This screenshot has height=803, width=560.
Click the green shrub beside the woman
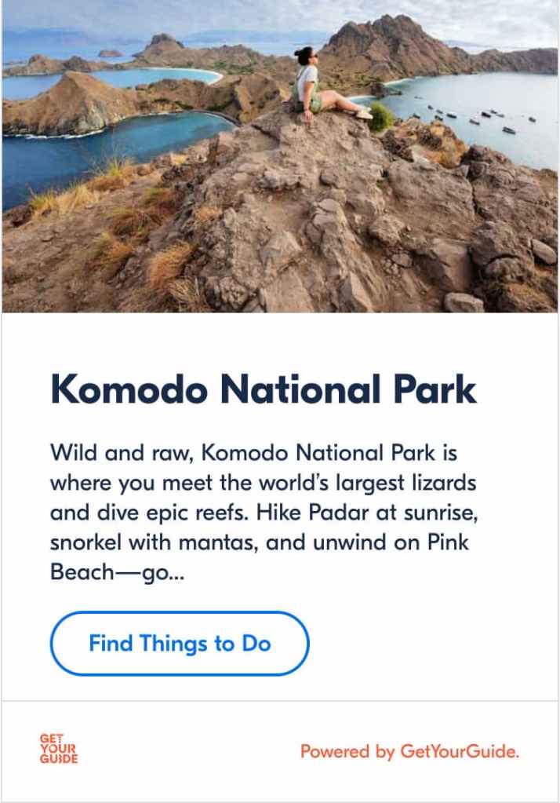pyautogui.click(x=382, y=118)
